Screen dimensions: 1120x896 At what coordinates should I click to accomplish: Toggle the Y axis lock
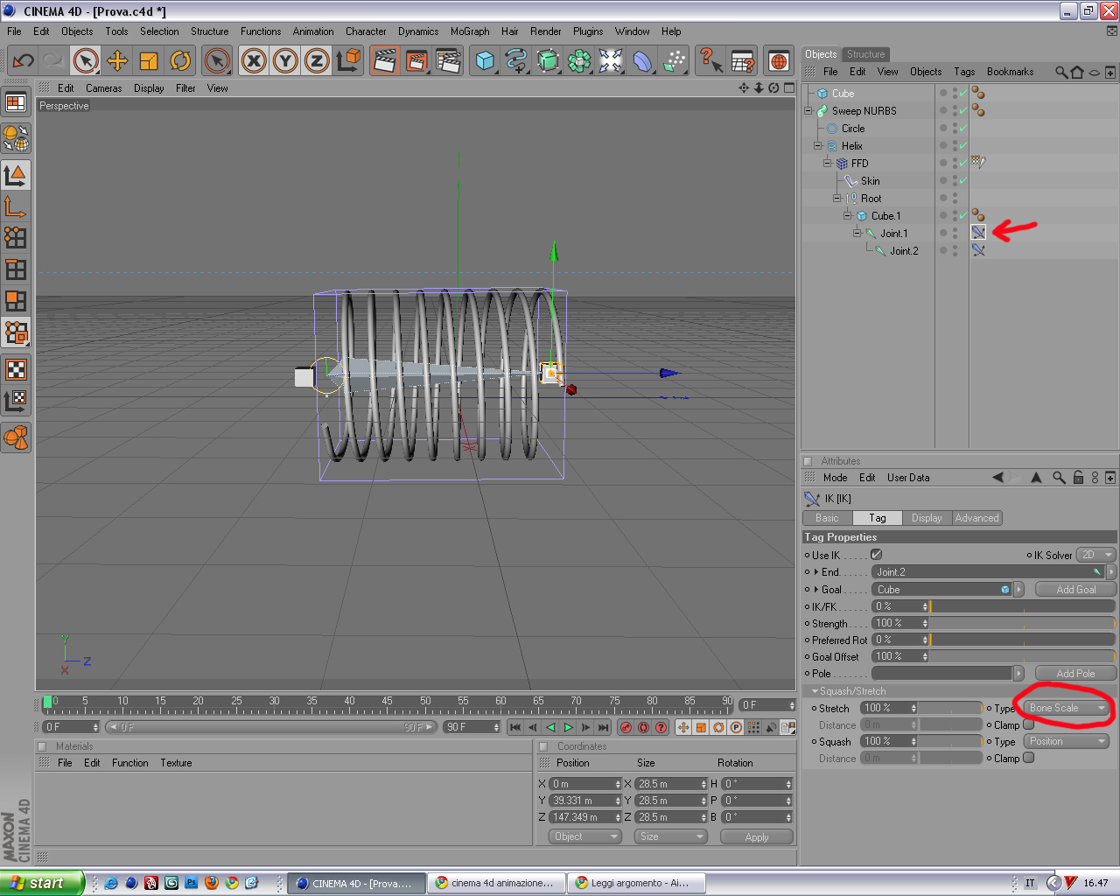[285, 60]
